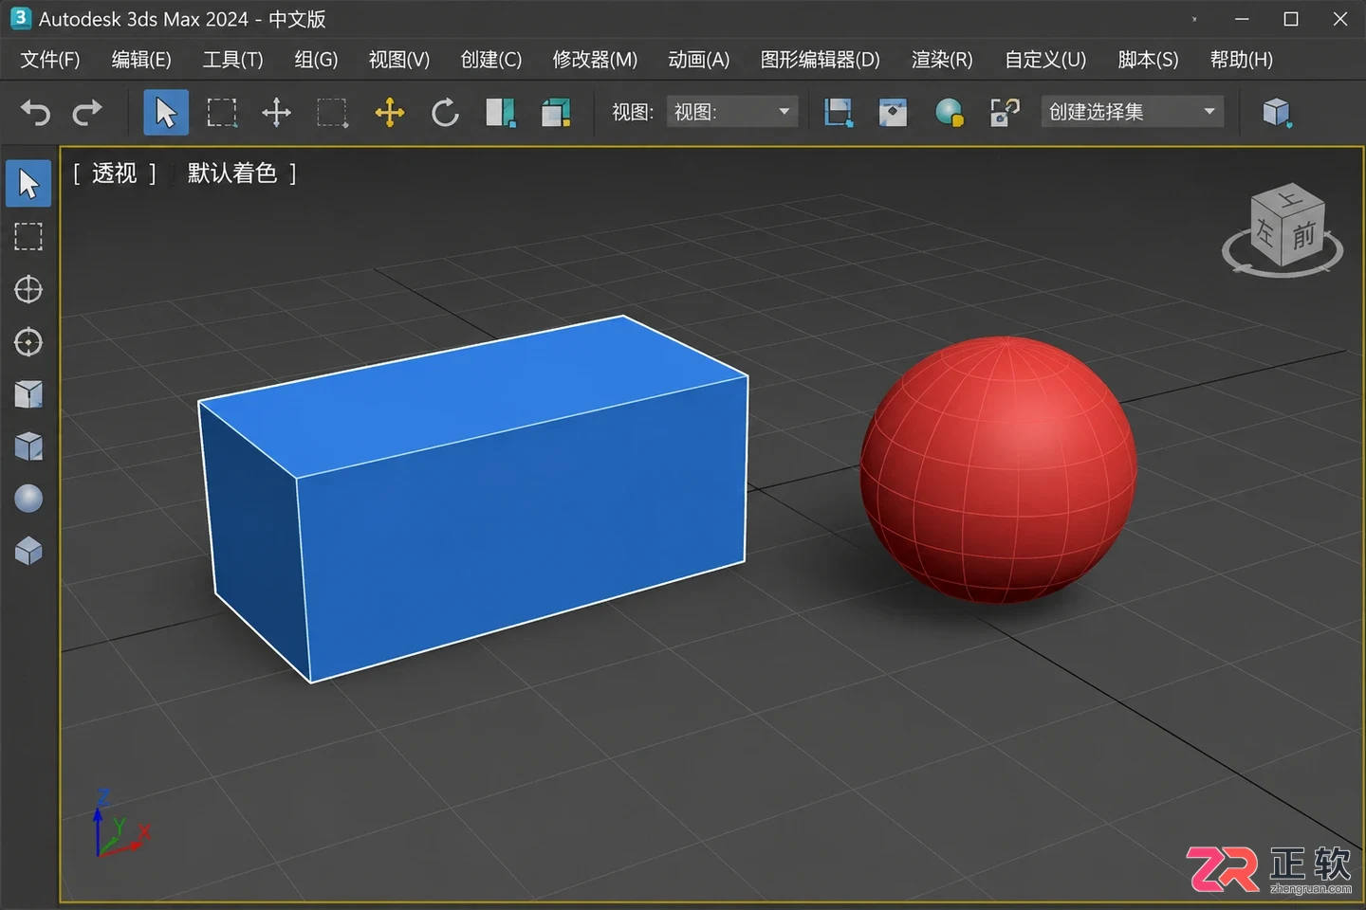1366x910 pixels.
Task: Click the sphere primitive icon in left sidebar
Action: [28, 498]
